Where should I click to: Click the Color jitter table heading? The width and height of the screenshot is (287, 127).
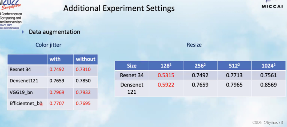[48, 45]
